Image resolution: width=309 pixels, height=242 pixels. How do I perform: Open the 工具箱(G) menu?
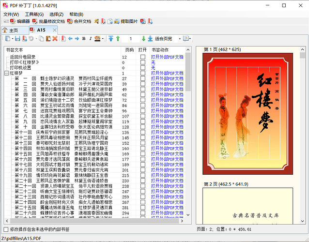[x=34, y=15]
